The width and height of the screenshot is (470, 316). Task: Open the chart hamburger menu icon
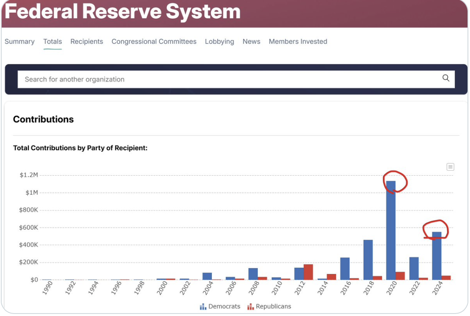coord(450,167)
